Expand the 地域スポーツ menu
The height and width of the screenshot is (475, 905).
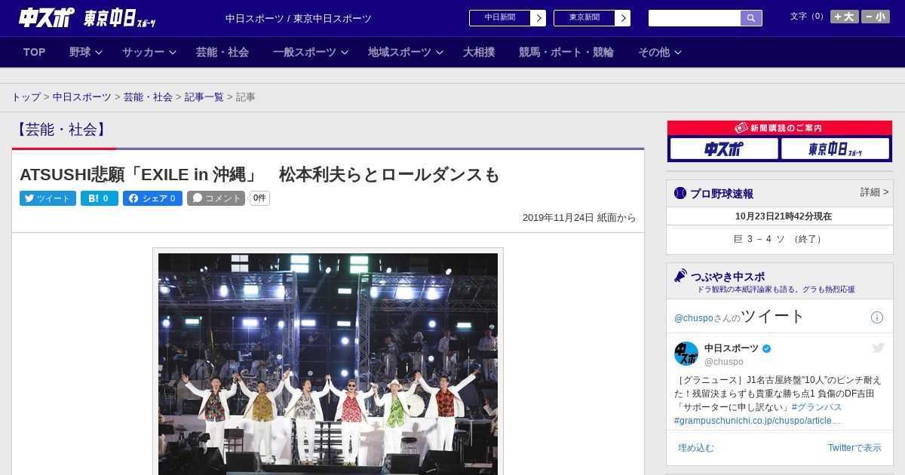[406, 52]
